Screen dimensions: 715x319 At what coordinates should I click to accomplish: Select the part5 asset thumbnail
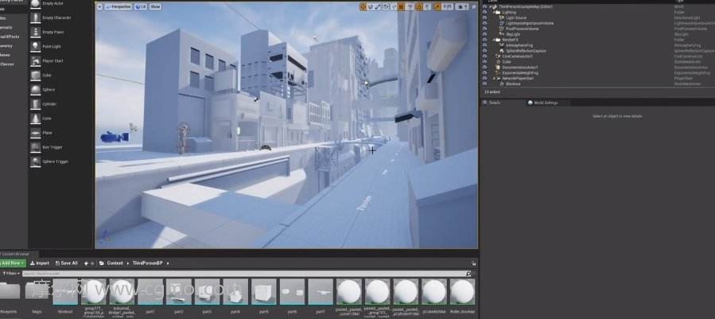coord(263,292)
